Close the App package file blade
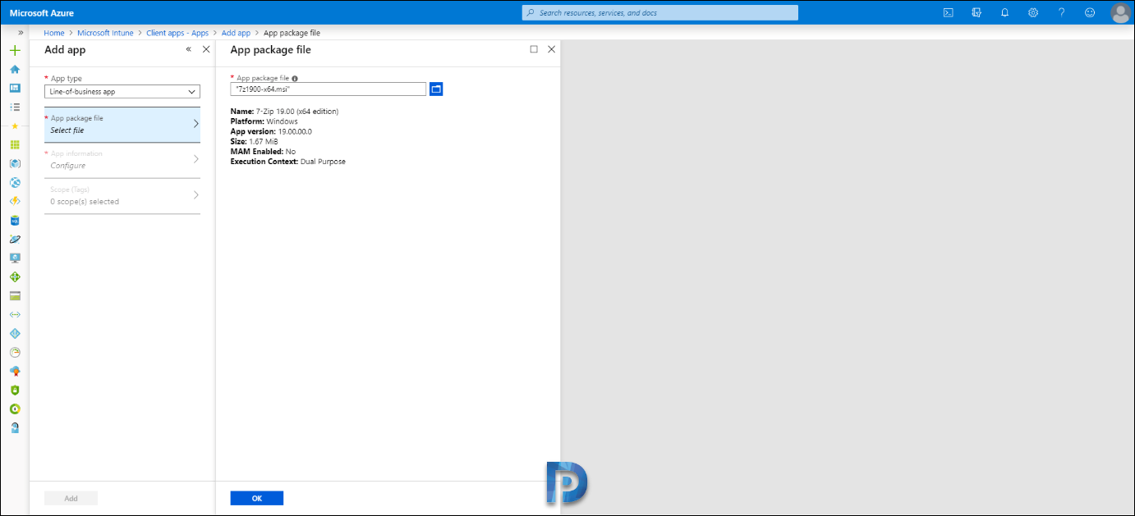Viewport: 1135px width, 516px height. coord(551,49)
